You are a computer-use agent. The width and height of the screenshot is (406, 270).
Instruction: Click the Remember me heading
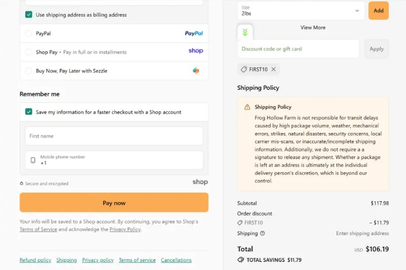(x=40, y=94)
